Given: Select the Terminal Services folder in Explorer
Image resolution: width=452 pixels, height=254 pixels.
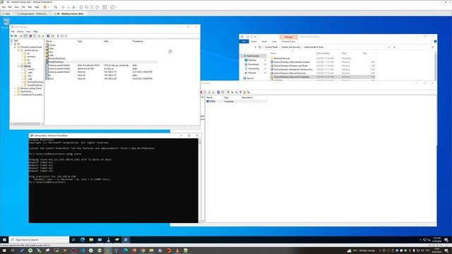Looking at the screenshot, I should (322, 58).
